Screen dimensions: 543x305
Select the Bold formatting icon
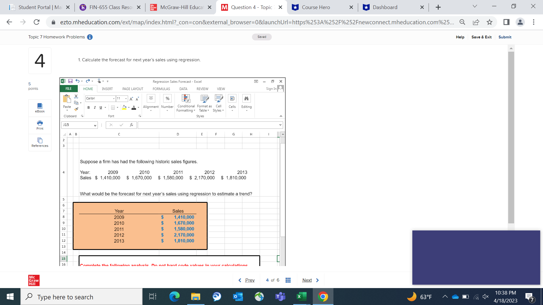click(x=89, y=108)
